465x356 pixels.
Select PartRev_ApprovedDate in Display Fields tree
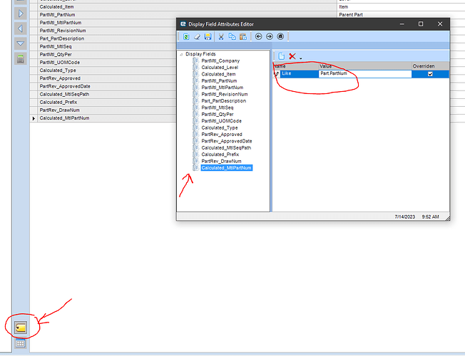tap(227, 141)
